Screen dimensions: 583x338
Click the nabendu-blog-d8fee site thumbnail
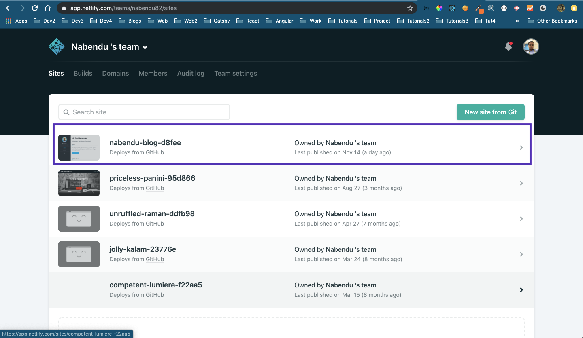coord(79,148)
